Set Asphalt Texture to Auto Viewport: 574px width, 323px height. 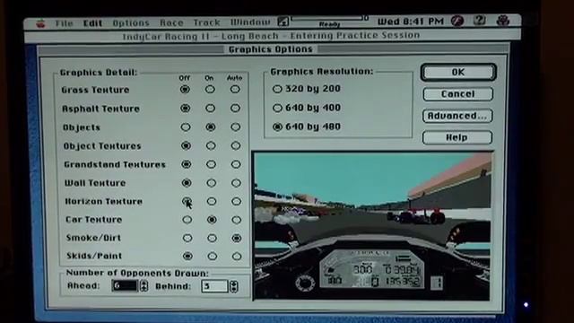(235, 108)
